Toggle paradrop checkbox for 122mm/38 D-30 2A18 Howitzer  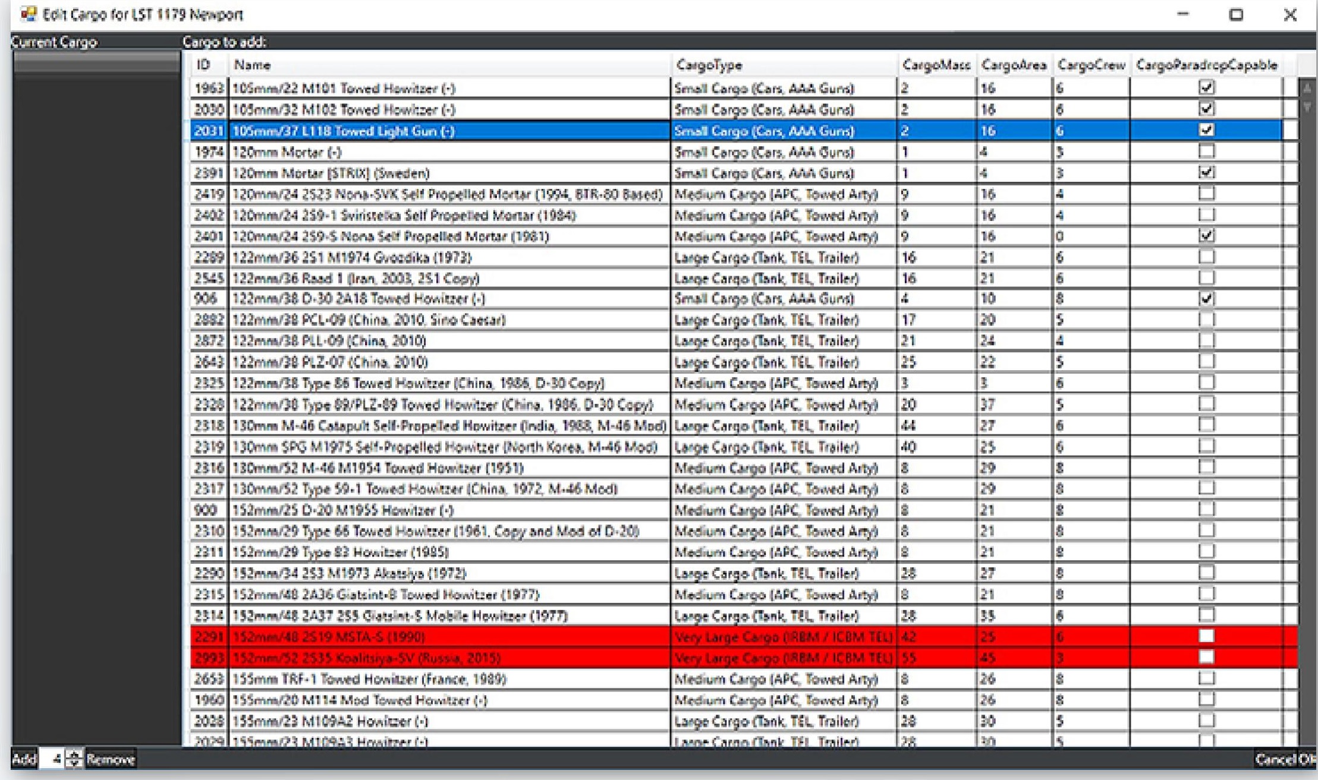pos(1206,298)
